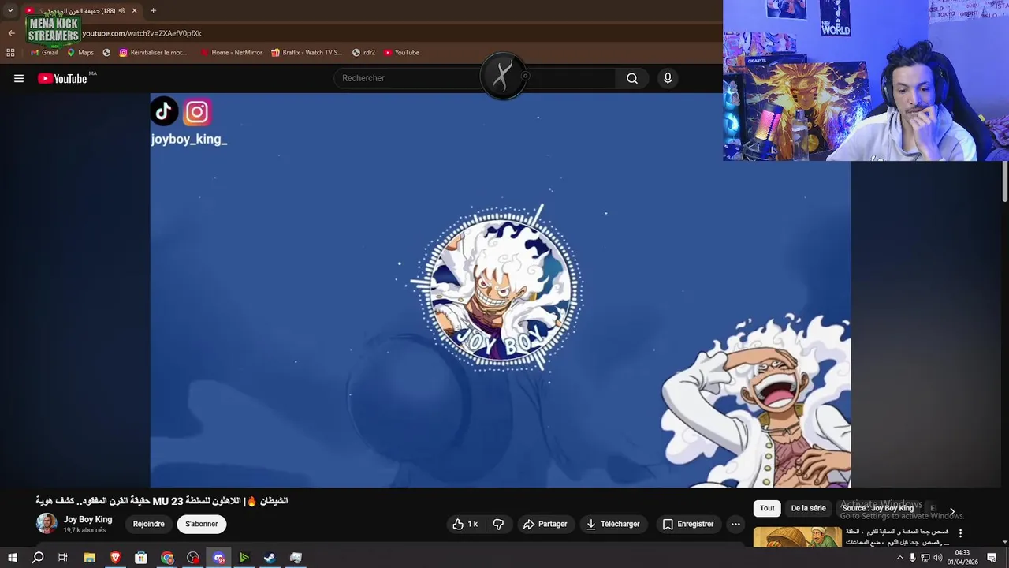Select the Source : Joy Boy King chip

tap(877, 508)
